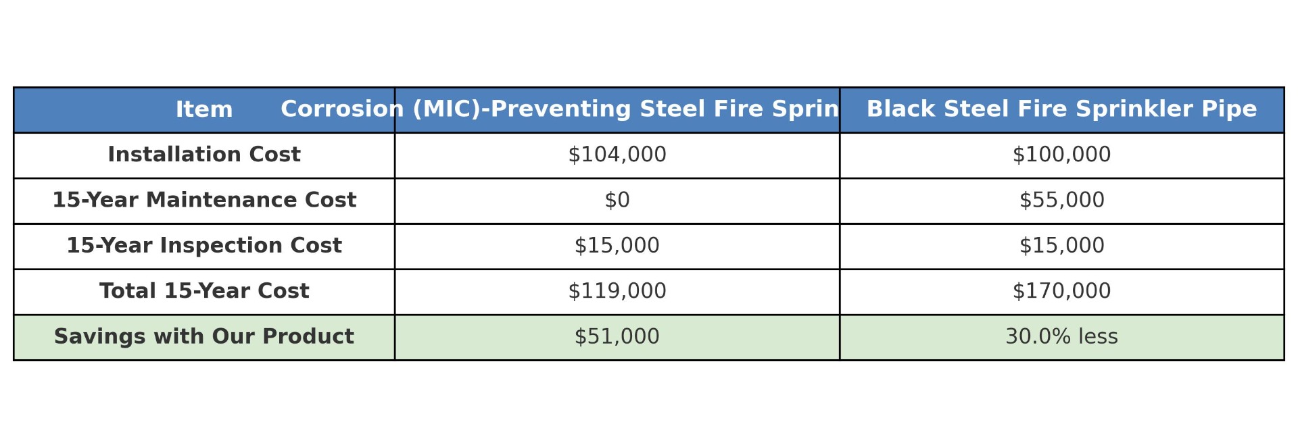Click the $0 maintenance cost cell
This screenshot has height=447, width=1298.
(617, 201)
